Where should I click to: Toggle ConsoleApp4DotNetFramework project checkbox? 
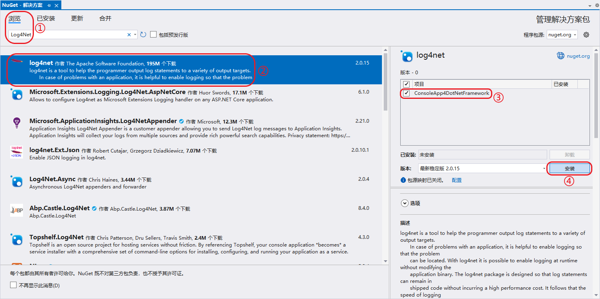click(406, 93)
